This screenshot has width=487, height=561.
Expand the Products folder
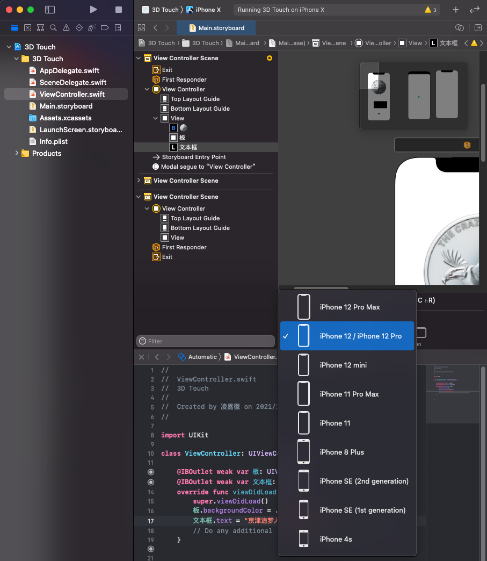(x=17, y=153)
